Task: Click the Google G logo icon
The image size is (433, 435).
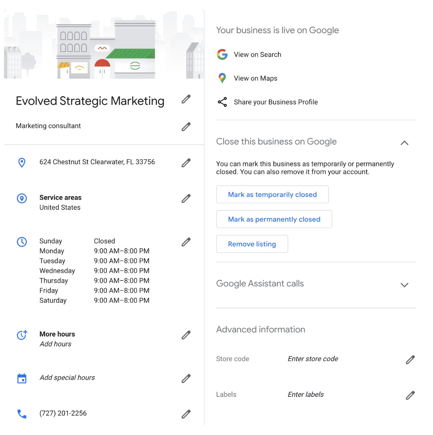Action: (222, 54)
